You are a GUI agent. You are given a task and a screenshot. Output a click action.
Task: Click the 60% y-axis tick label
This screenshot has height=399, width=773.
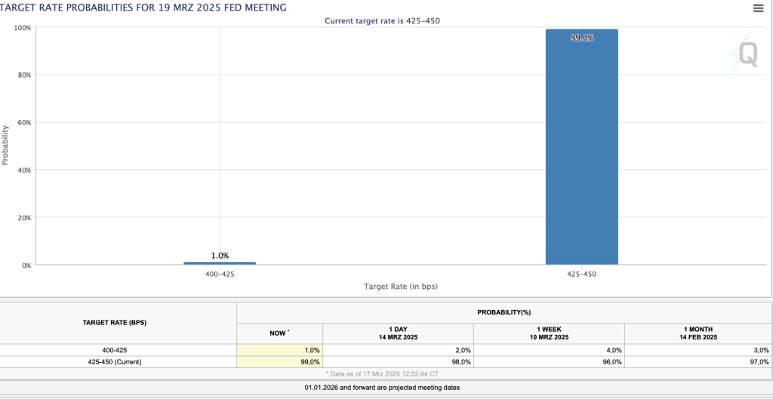coord(23,122)
